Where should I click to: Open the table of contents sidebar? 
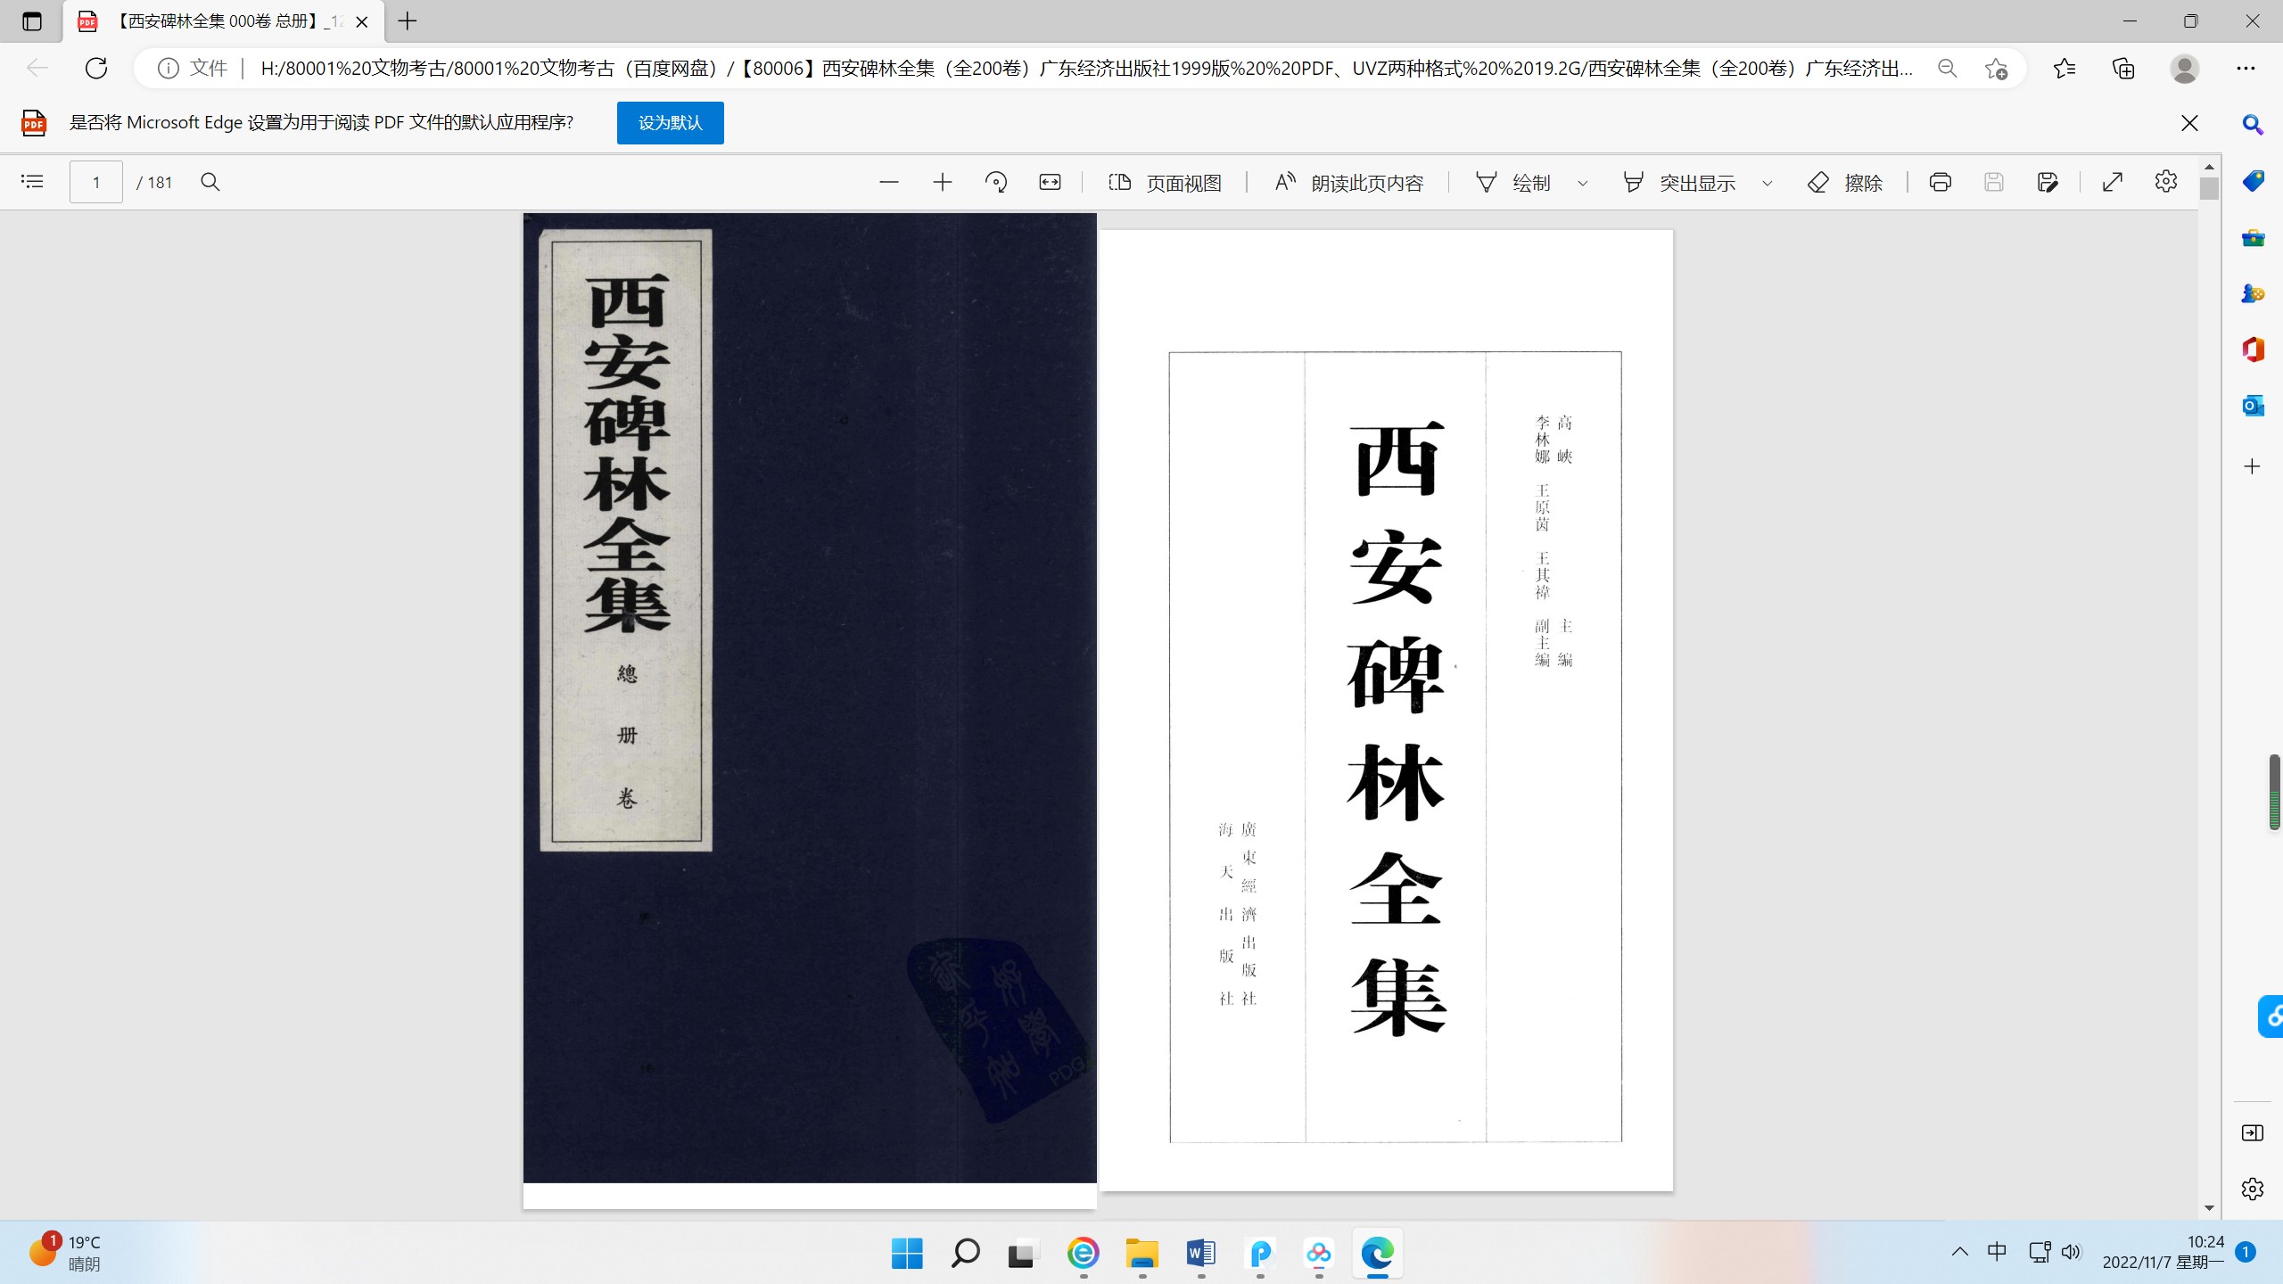pyautogui.click(x=32, y=182)
